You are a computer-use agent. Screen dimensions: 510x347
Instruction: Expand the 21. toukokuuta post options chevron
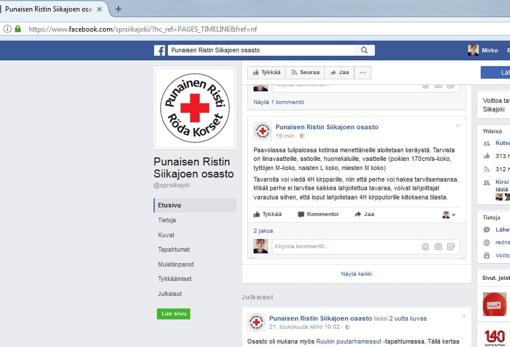464,316
